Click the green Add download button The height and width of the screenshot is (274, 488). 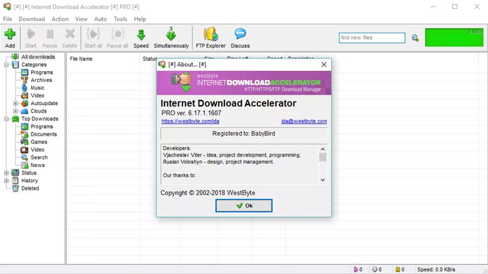tap(10, 38)
